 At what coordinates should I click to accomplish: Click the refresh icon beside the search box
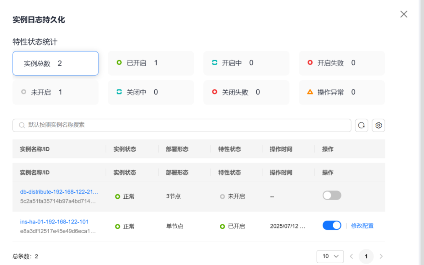(362, 126)
